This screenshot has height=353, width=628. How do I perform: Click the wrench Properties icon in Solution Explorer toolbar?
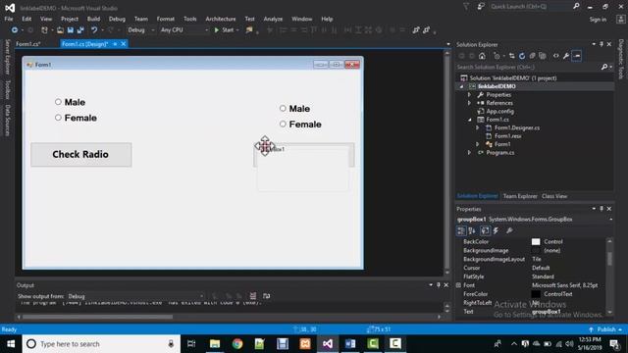coord(566,56)
